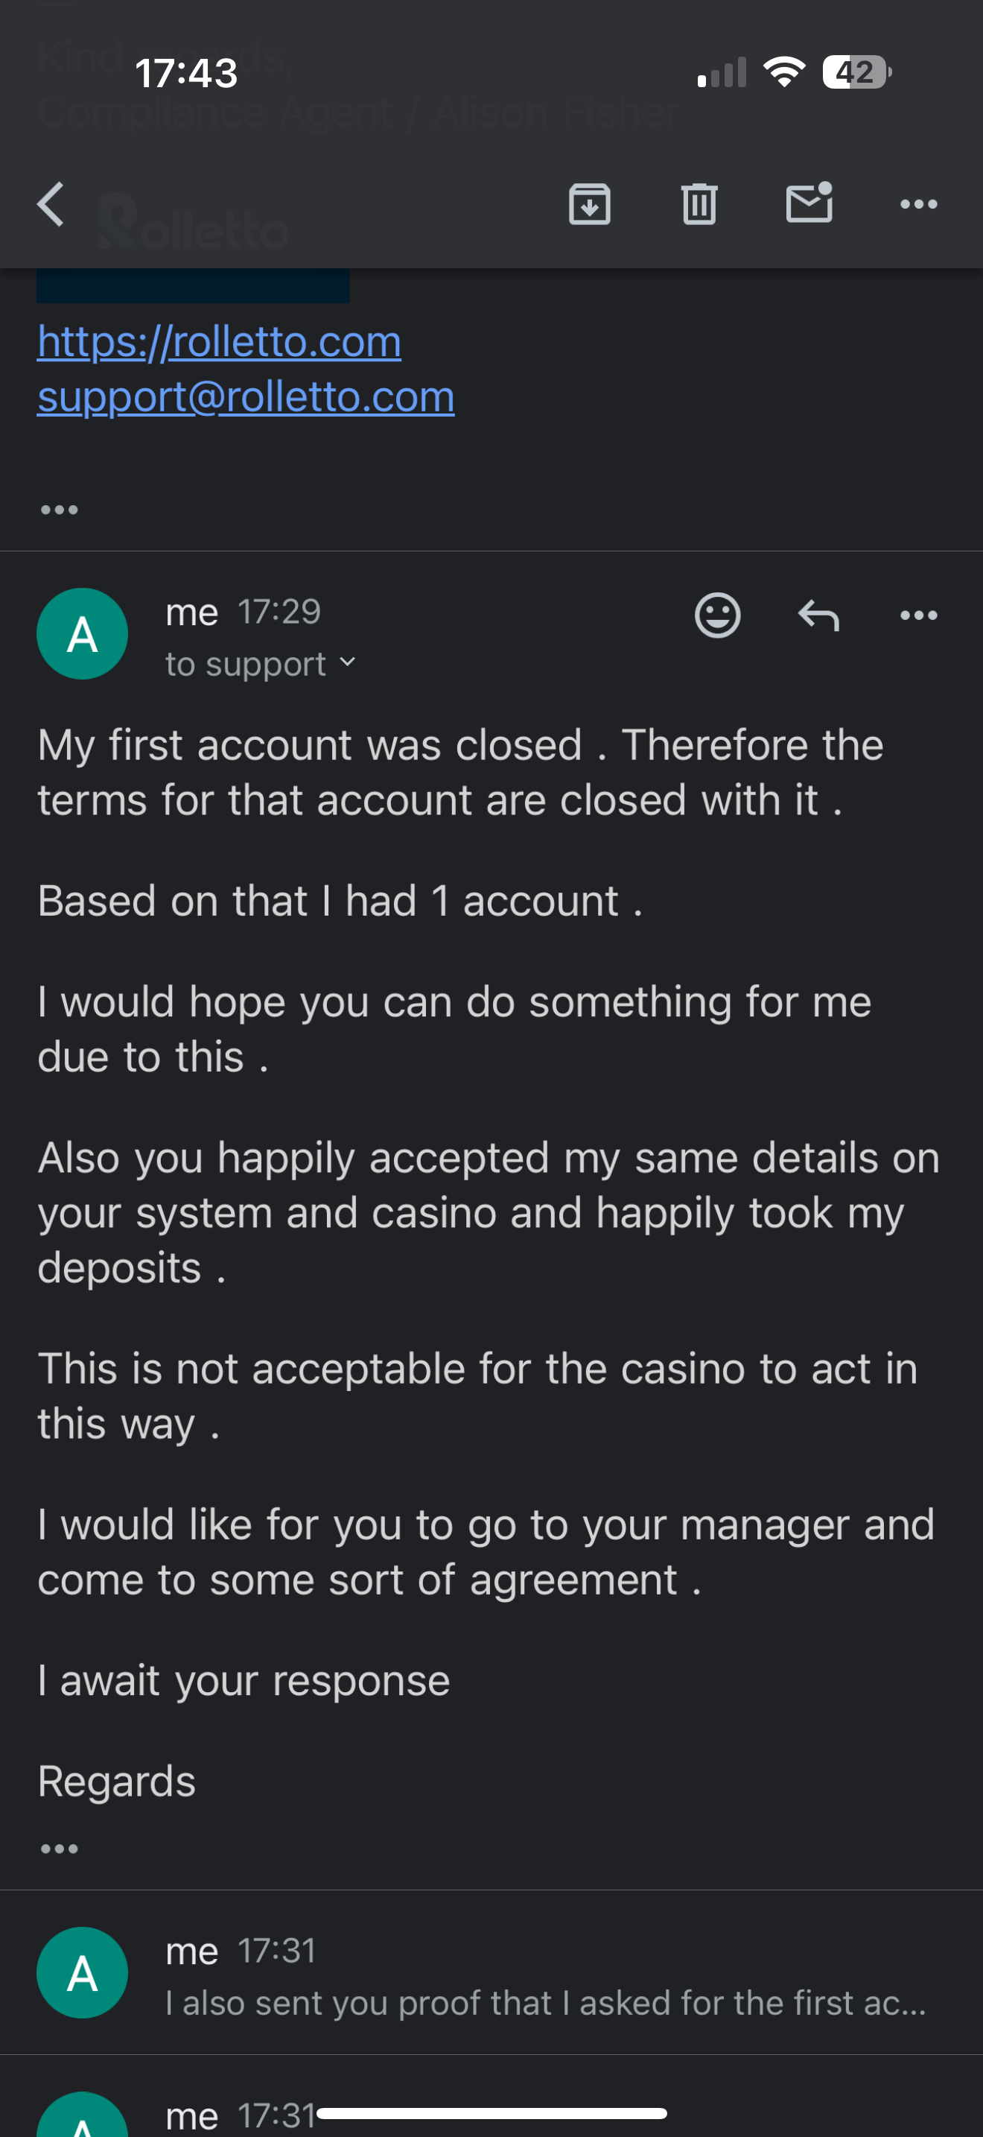Add emoji reaction to 17:29 message
This screenshot has width=983, height=2137.
tap(717, 615)
